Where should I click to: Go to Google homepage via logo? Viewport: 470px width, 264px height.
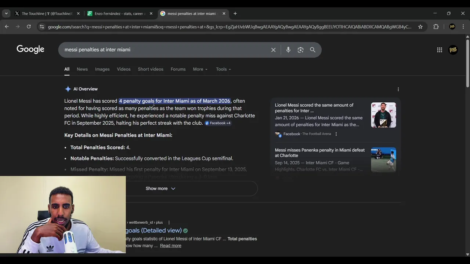click(x=30, y=49)
